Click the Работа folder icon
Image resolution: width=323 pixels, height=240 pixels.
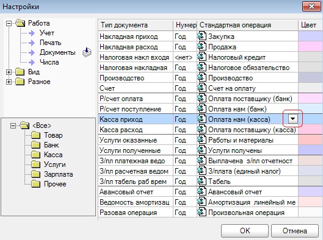(x=20, y=23)
